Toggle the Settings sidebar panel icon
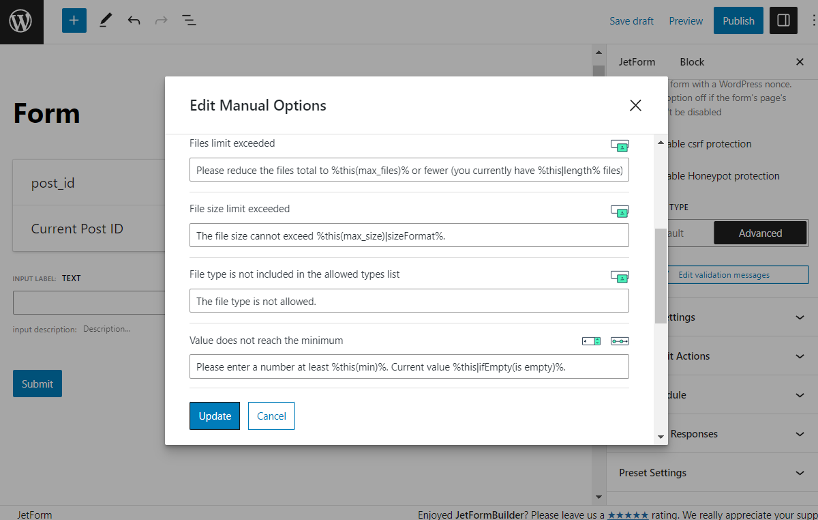 click(783, 20)
